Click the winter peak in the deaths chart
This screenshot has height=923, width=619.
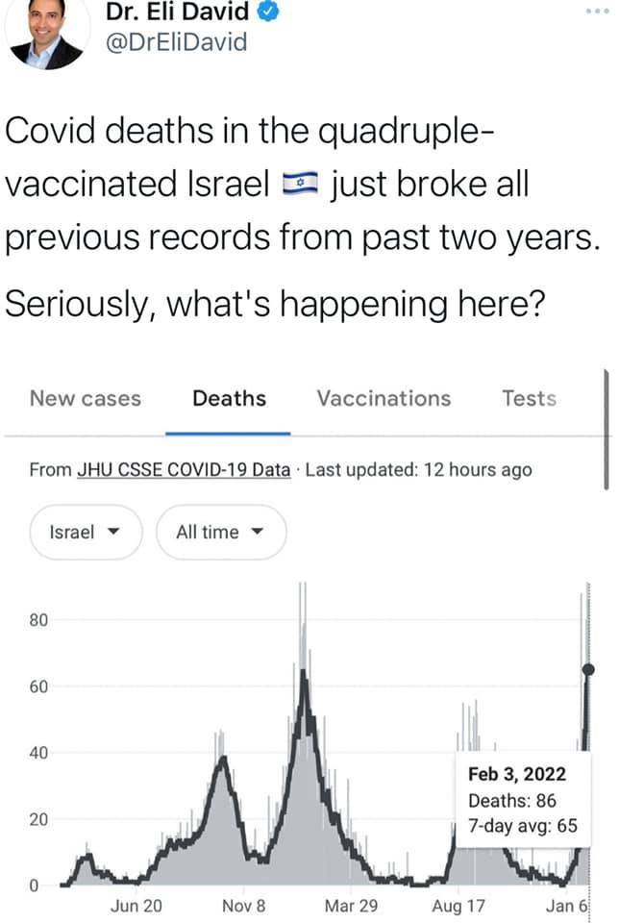pos(303,671)
